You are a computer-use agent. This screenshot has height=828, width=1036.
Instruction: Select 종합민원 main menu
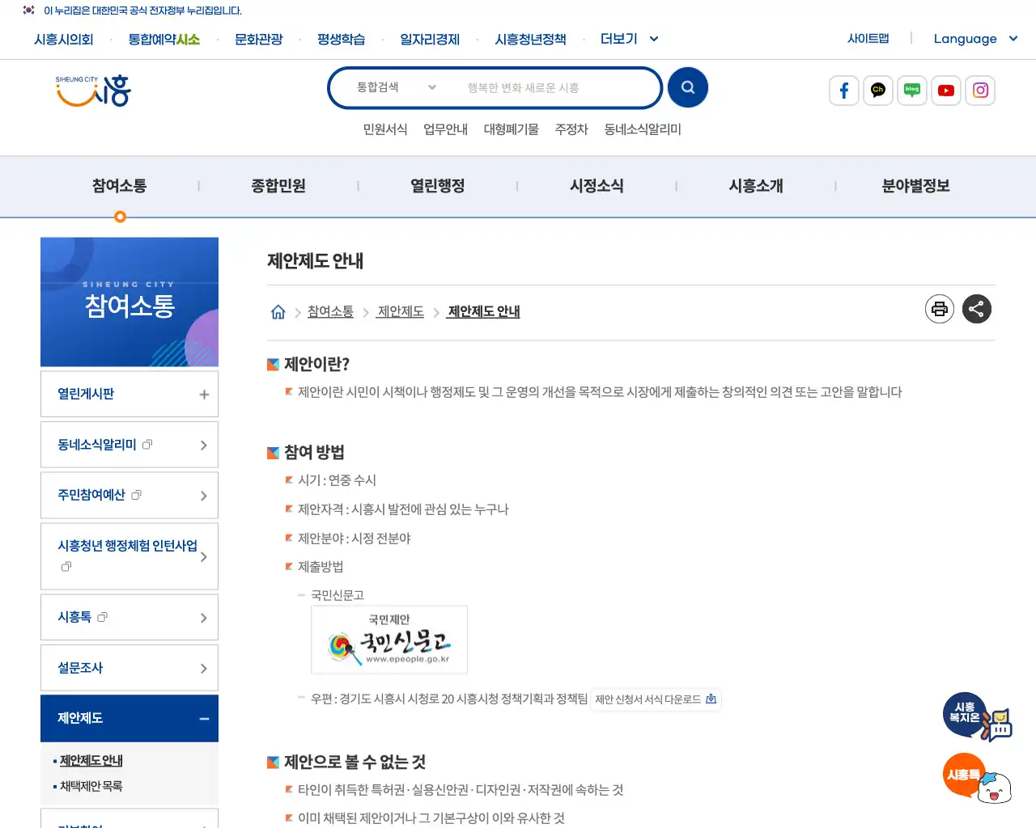pos(278,186)
